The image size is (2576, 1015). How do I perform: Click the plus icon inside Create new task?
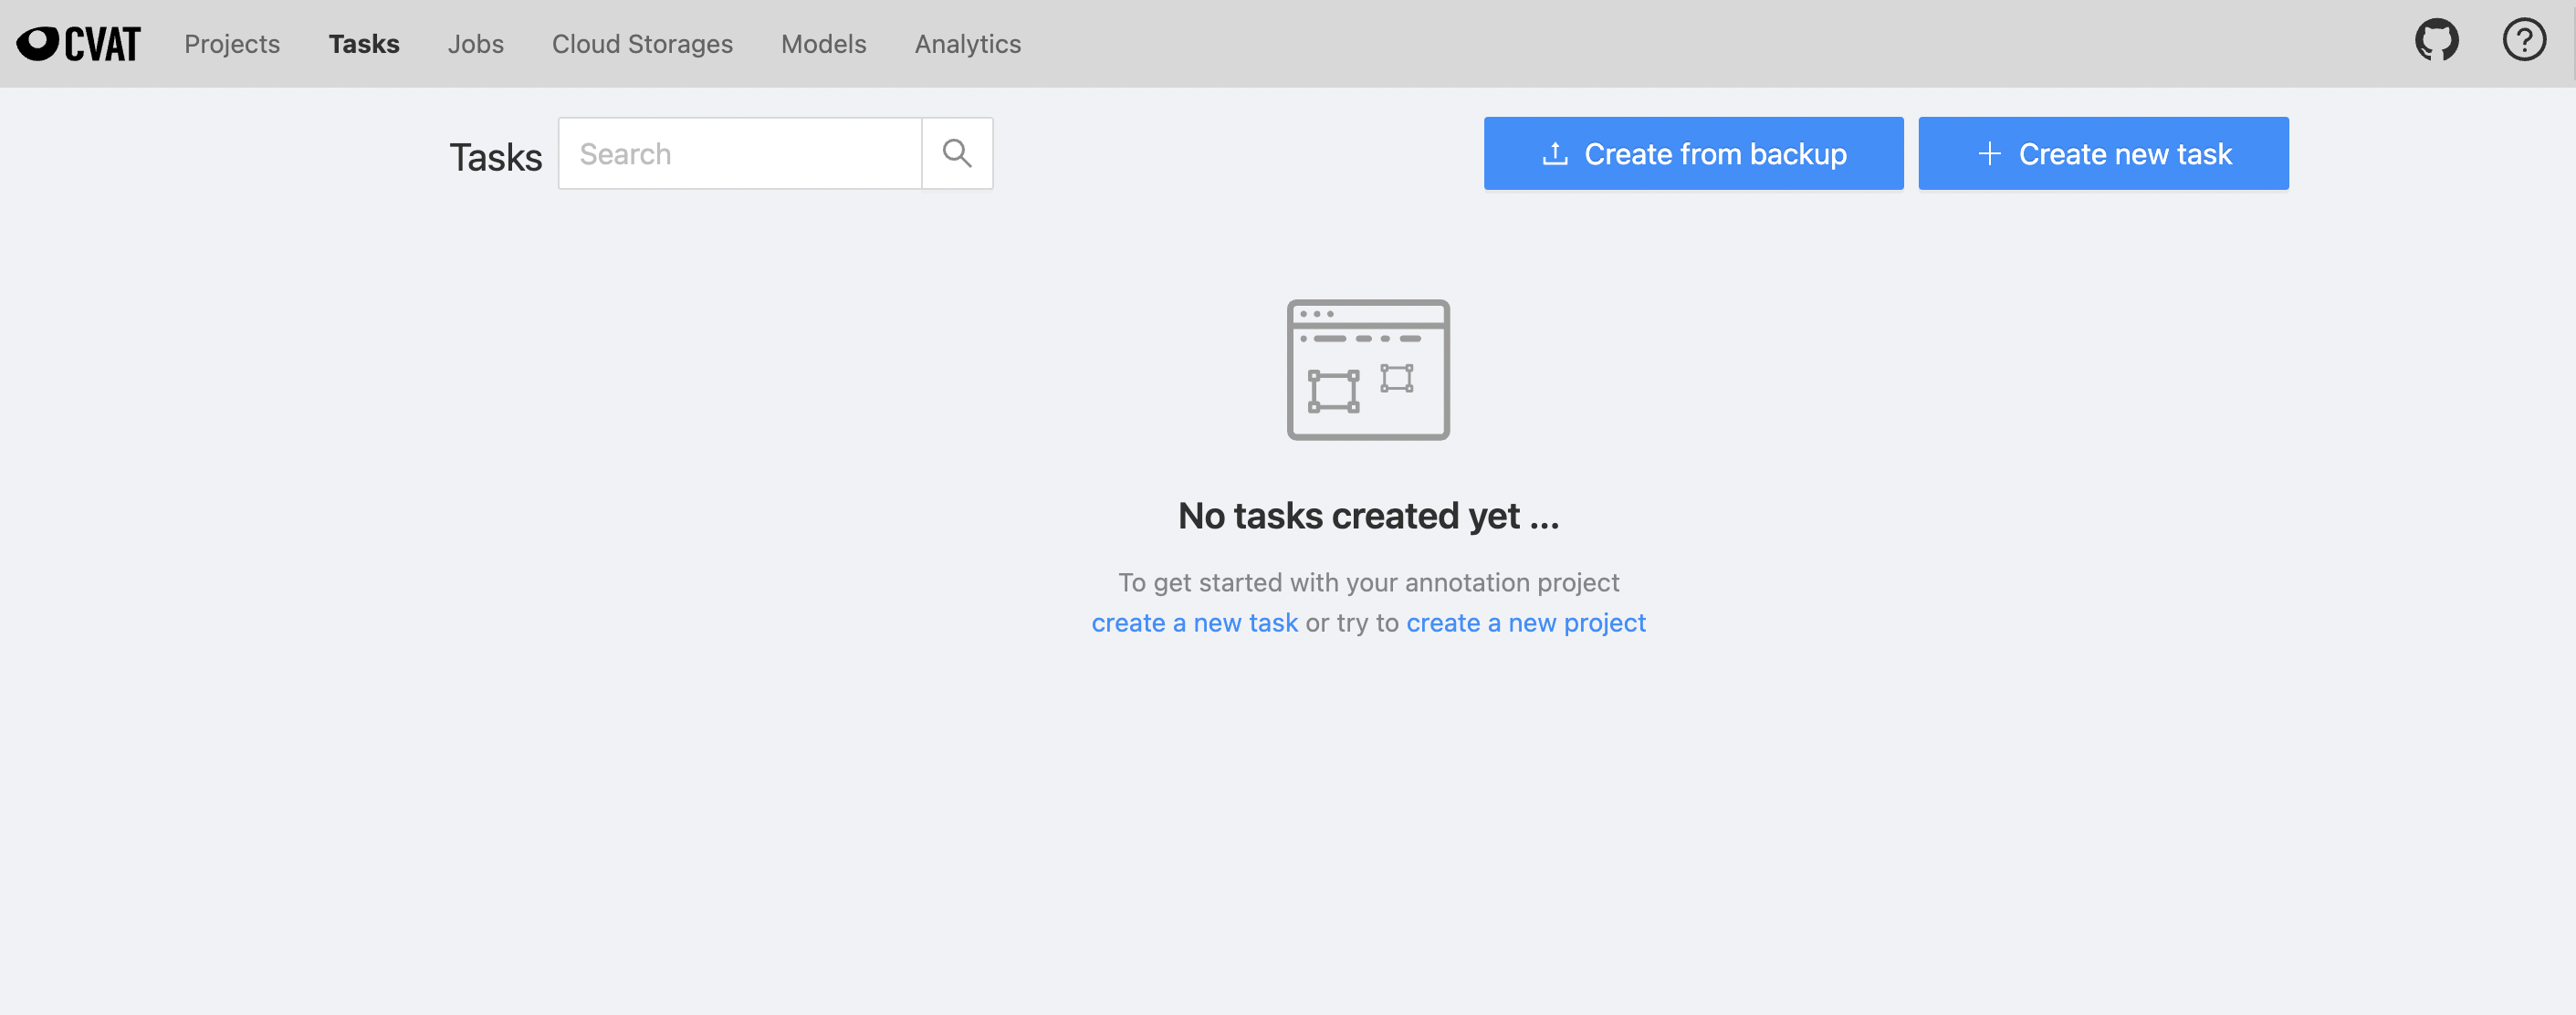(1989, 153)
